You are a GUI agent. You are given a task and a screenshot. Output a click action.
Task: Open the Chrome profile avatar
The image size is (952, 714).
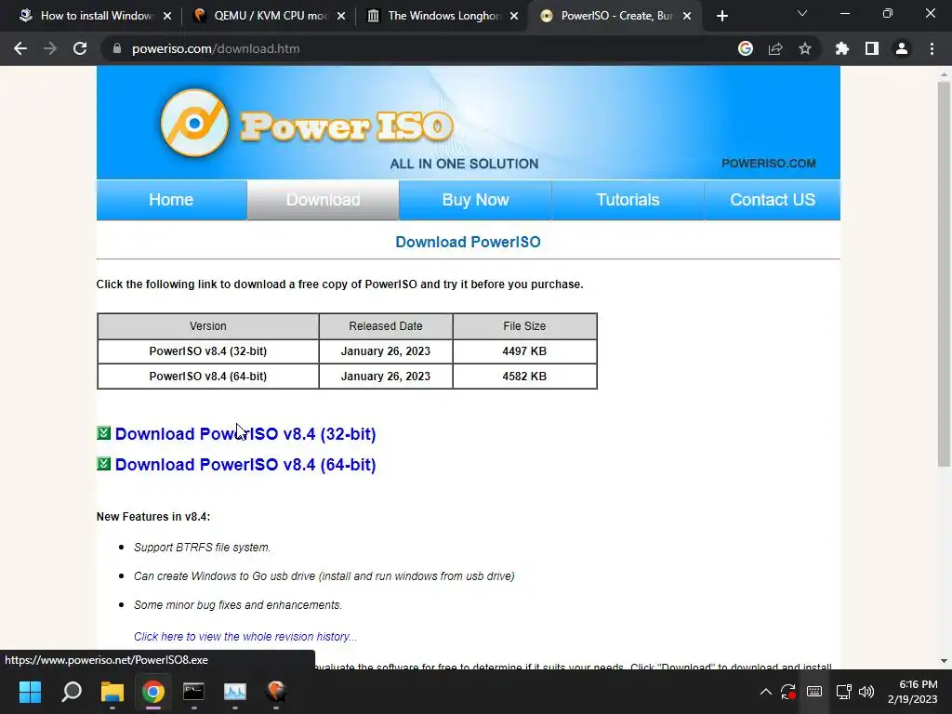tap(902, 48)
